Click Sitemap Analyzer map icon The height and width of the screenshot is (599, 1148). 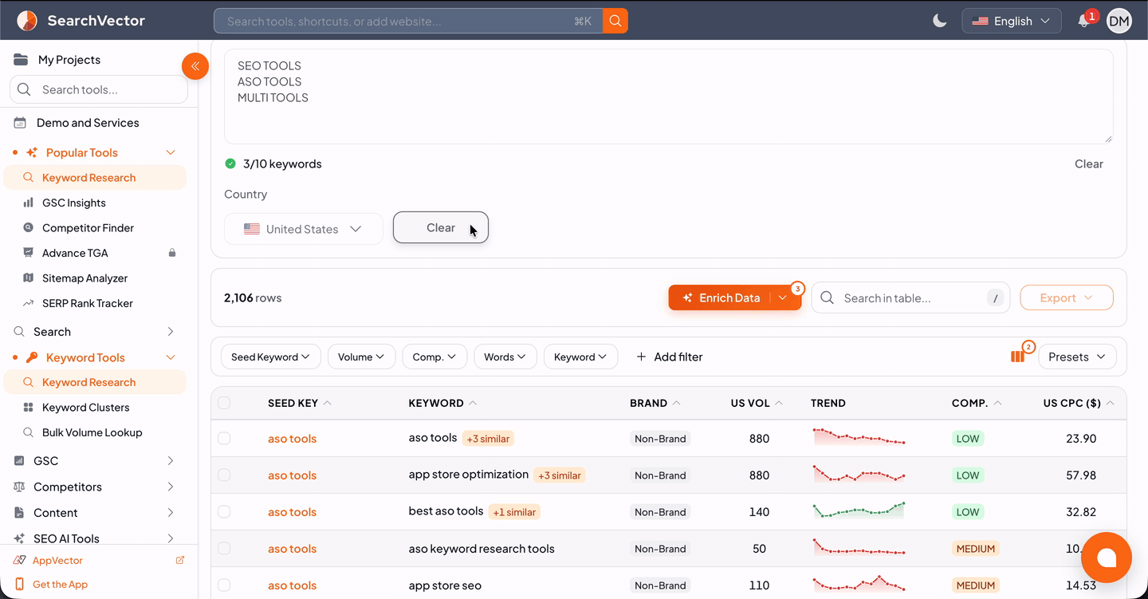(x=29, y=278)
